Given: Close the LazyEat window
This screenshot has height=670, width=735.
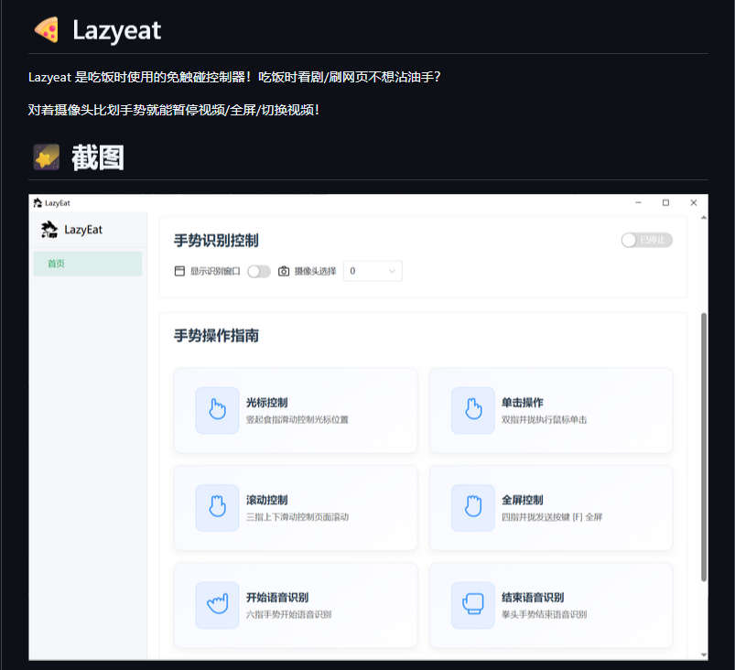Looking at the screenshot, I should click(693, 202).
